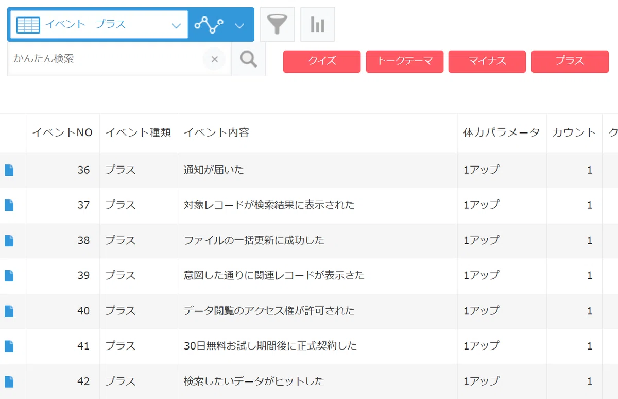Open record detail for event 41
Viewport: 618px width, 399px height.
pyautogui.click(x=9, y=346)
